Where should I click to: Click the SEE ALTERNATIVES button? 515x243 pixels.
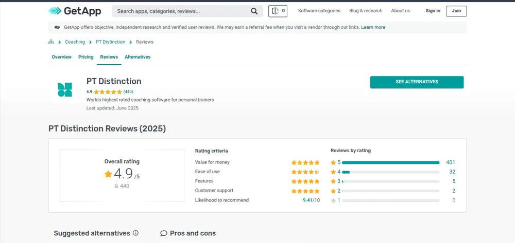pos(417,82)
